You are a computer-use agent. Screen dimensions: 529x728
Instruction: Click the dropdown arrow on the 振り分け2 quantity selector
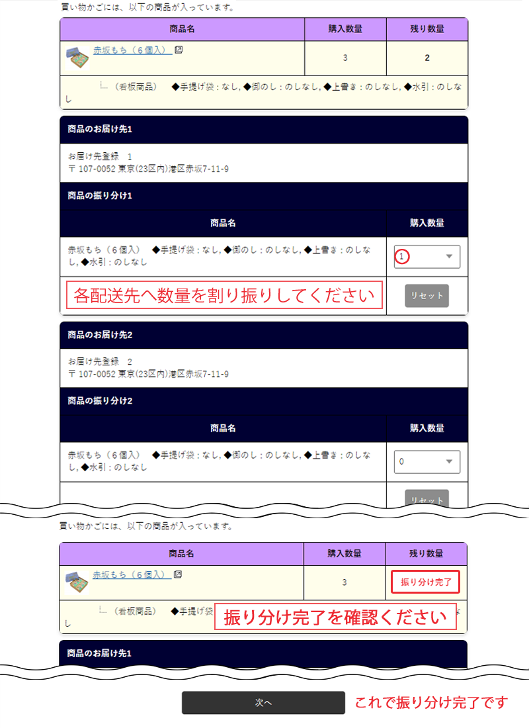[x=448, y=461]
